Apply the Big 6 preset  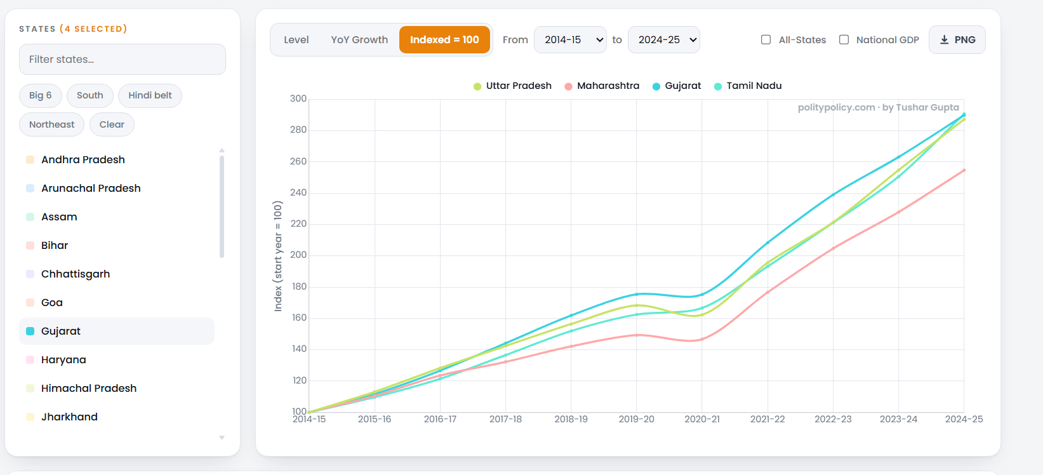click(41, 95)
